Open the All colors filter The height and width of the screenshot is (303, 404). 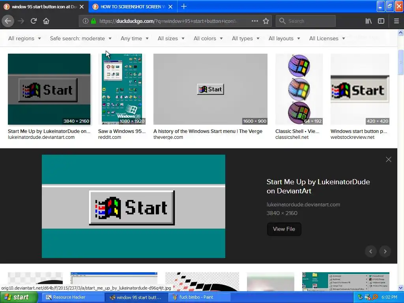point(208,38)
